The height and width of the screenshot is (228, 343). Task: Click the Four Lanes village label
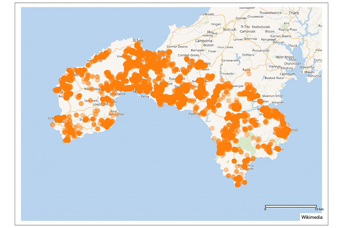225,47
